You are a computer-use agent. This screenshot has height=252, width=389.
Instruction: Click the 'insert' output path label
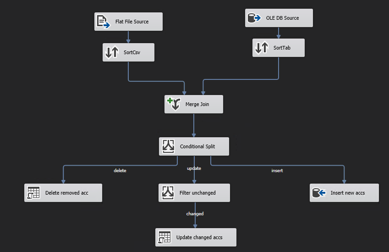pos(277,170)
